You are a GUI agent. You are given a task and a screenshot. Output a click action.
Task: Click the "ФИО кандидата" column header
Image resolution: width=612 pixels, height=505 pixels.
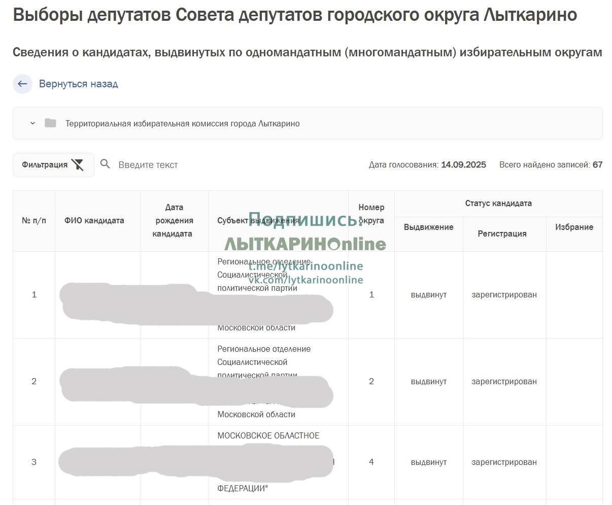pos(94,221)
